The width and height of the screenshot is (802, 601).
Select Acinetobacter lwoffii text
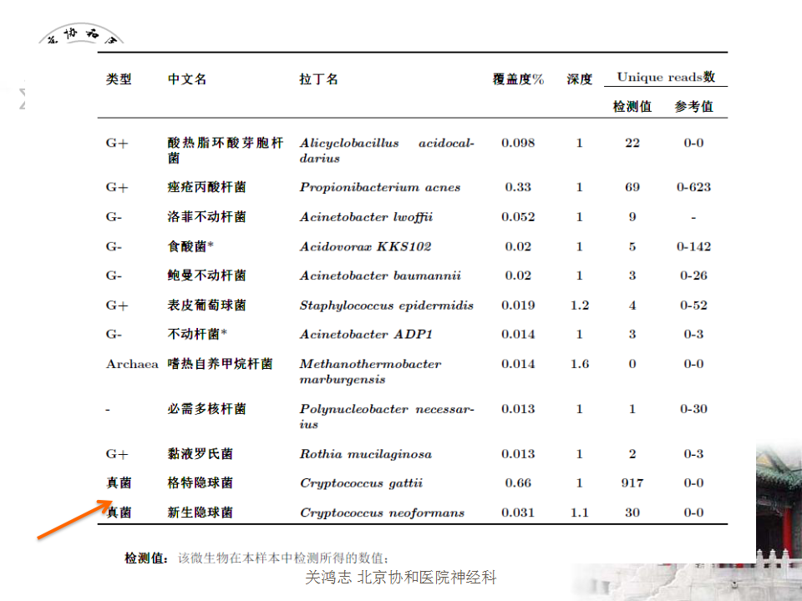(366, 217)
